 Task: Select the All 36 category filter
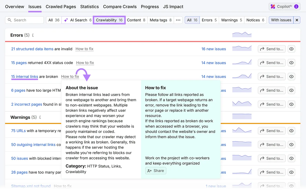point(54,20)
